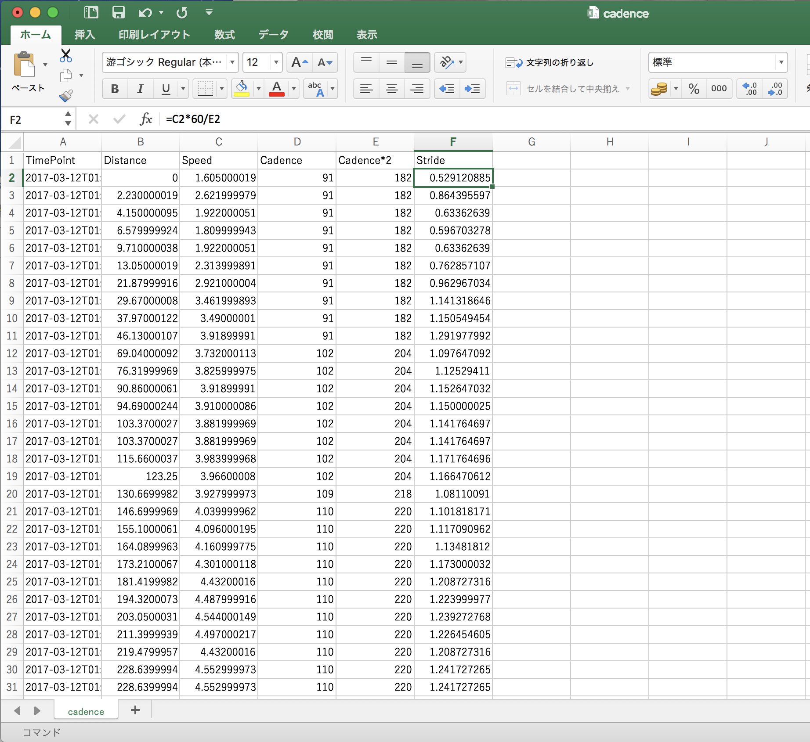The height and width of the screenshot is (742, 810).
Task: Click the Save floppy disk icon
Action: 118,12
